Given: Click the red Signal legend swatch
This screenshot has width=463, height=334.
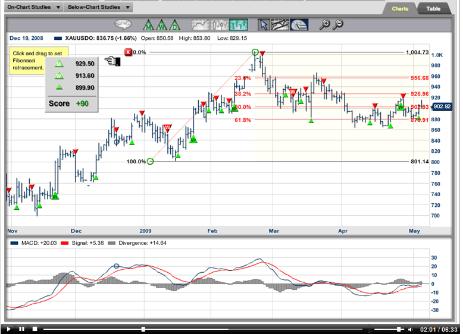Looking at the screenshot, I should [x=64, y=243].
